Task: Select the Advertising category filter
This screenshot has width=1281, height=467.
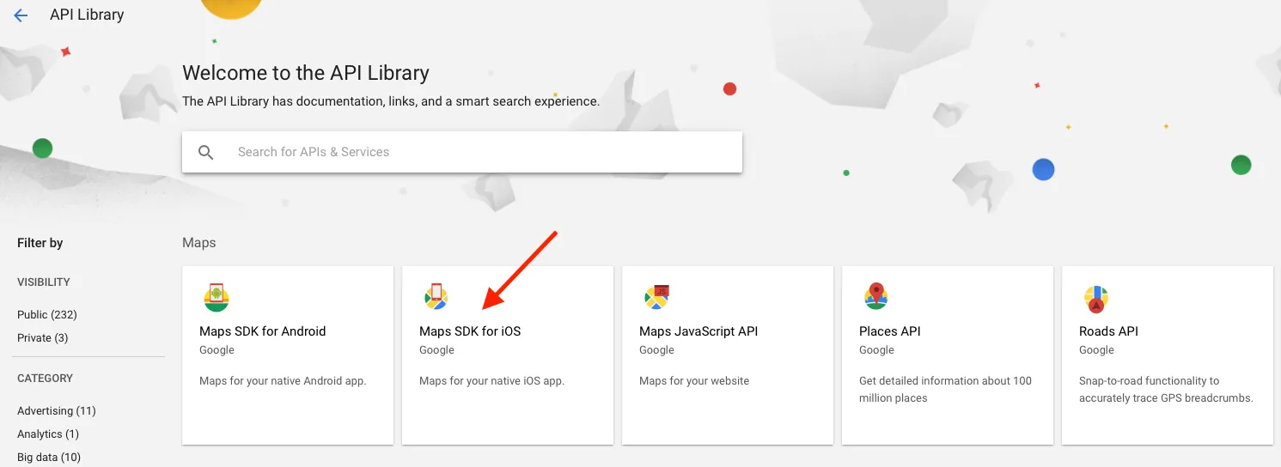Action: [57, 411]
